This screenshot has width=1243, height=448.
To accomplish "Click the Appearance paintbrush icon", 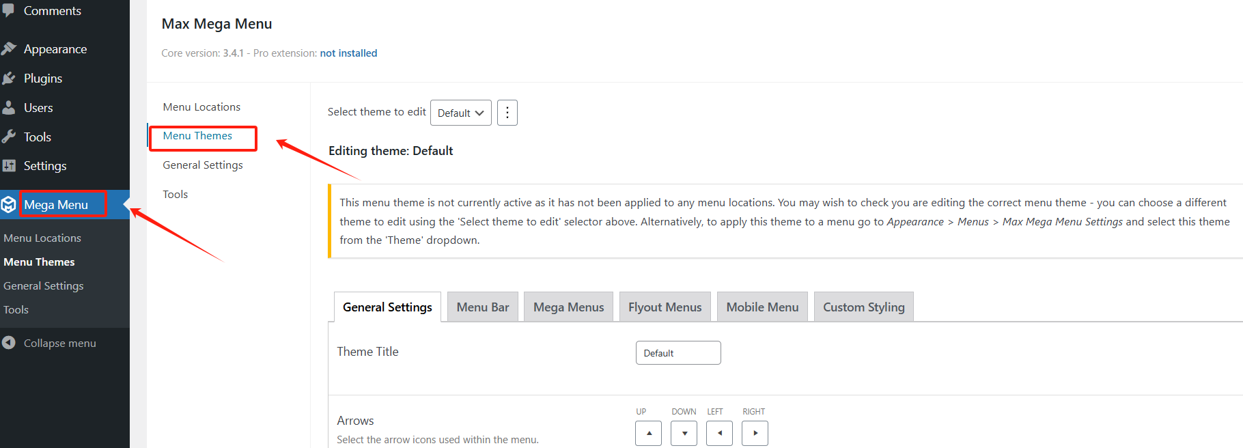I will tap(9, 49).
